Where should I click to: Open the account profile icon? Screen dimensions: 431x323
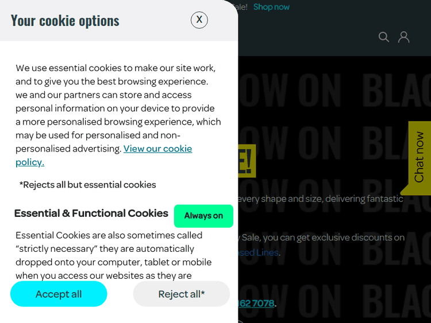404,37
